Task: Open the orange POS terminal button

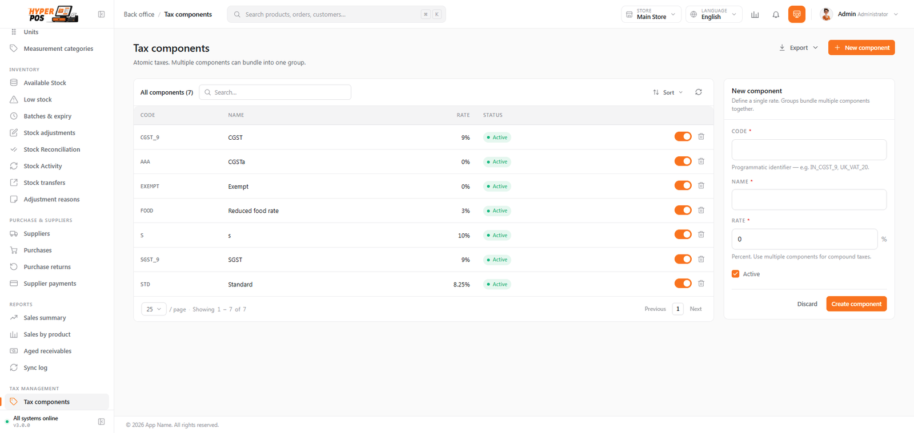Action: click(796, 14)
